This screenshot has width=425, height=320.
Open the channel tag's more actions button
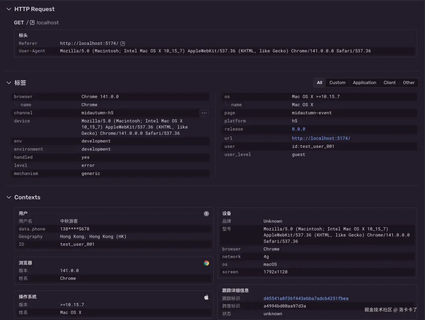(204, 113)
